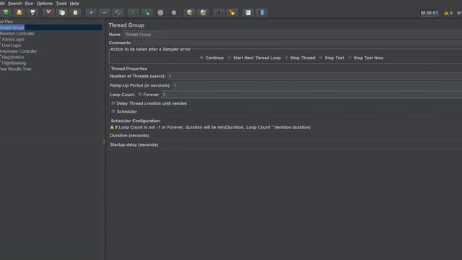Select the FlightBooking sampler in the tree

[x=14, y=63]
